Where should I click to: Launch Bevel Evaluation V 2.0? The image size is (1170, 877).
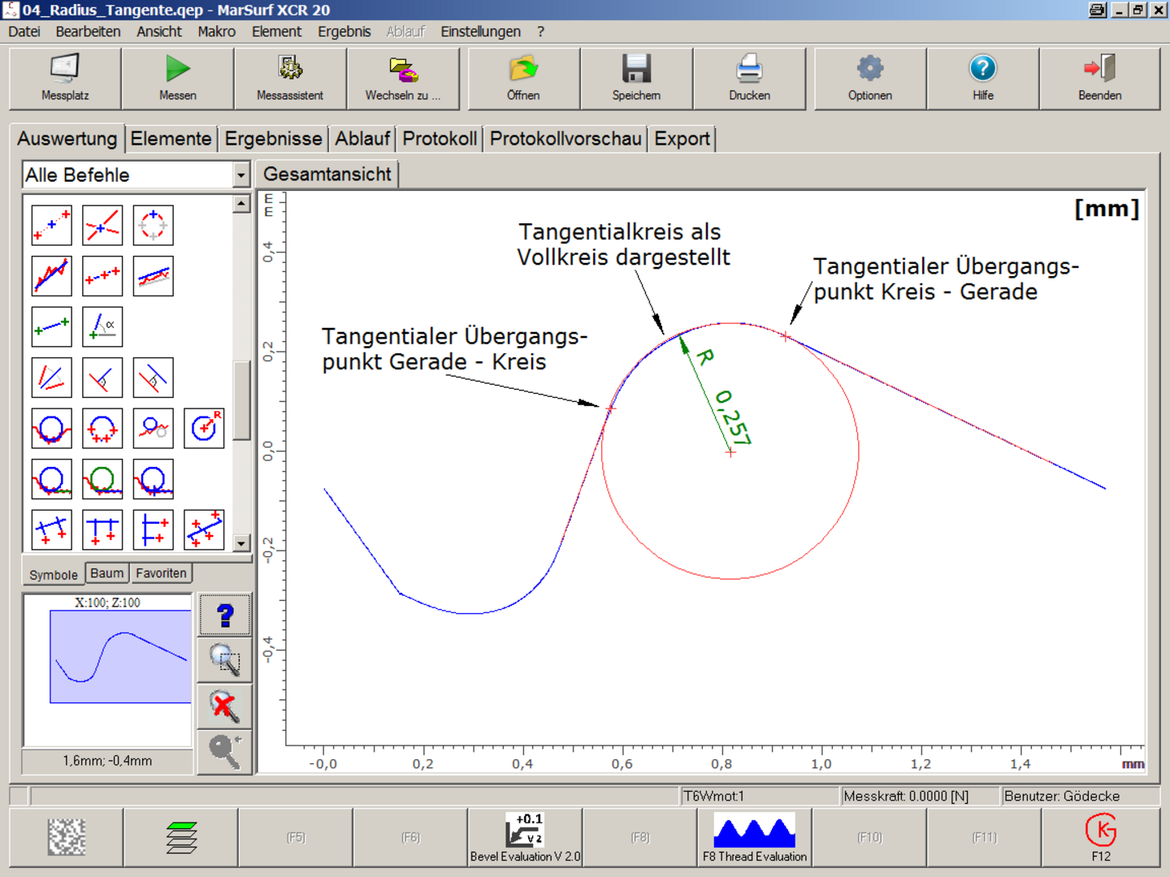pyautogui.click(x=525, y=837)
